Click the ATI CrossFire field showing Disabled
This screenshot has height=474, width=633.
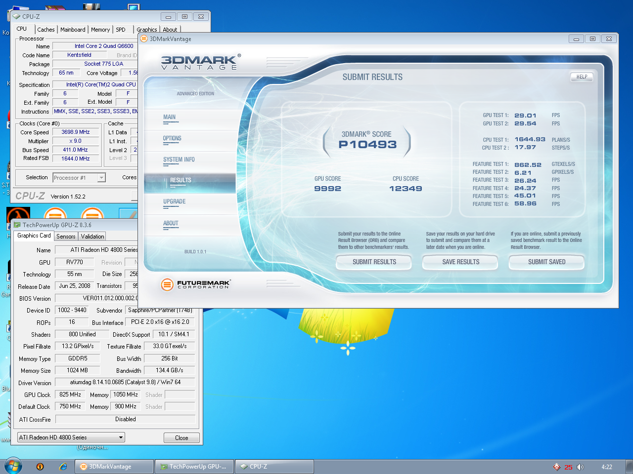[126, 419]
